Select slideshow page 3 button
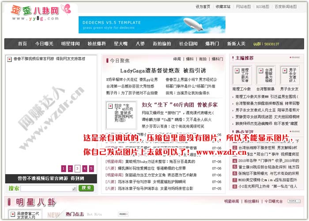The image size is (309, 221). coord(77,168)
